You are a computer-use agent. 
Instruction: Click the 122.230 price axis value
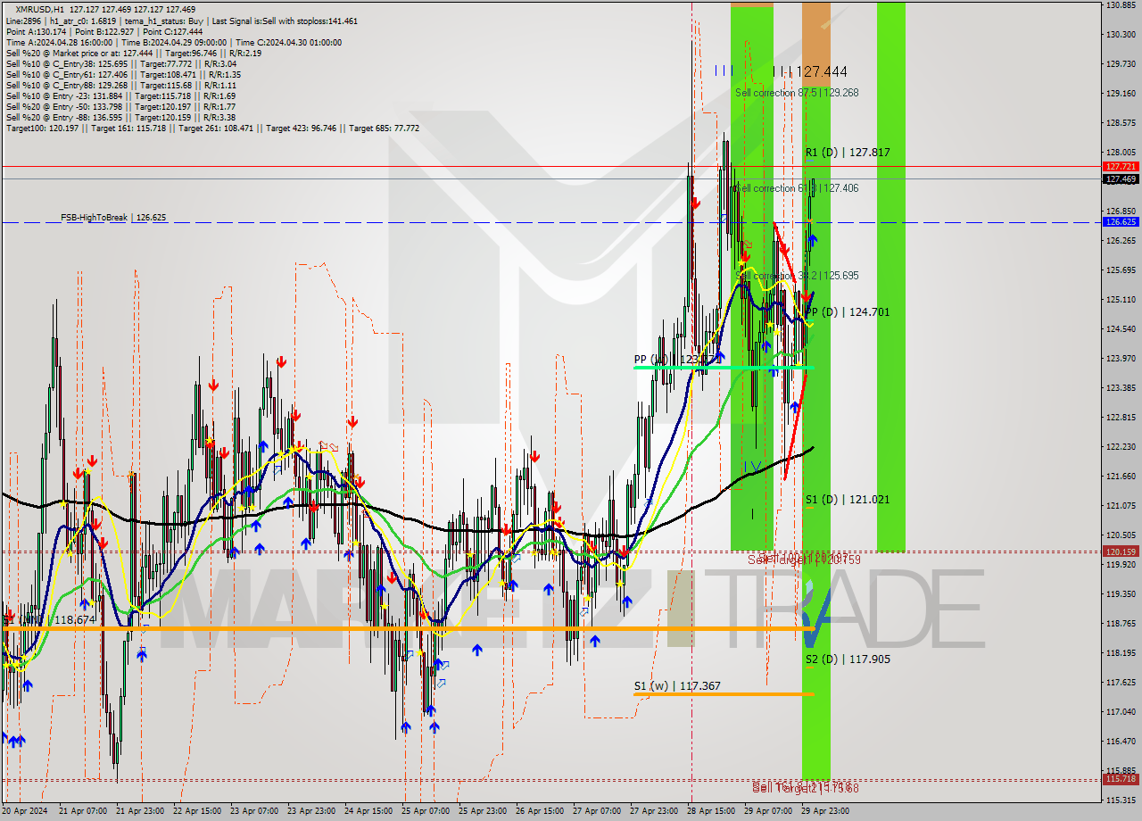pos(1121,447)
